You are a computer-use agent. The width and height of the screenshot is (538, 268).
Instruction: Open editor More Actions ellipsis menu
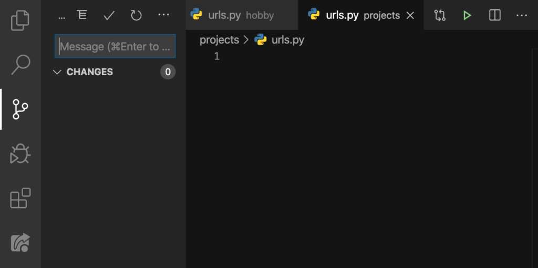[x=522, y=15]
